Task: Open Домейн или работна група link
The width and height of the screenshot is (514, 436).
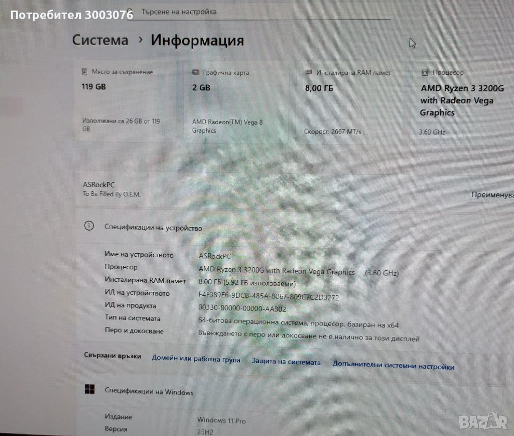Action: point(196,359)
